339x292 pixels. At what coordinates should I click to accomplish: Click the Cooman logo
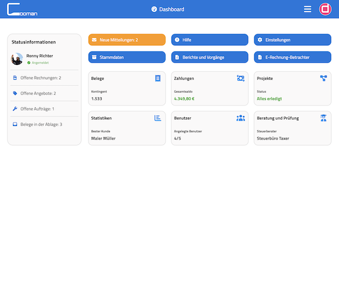coord(22,9)
